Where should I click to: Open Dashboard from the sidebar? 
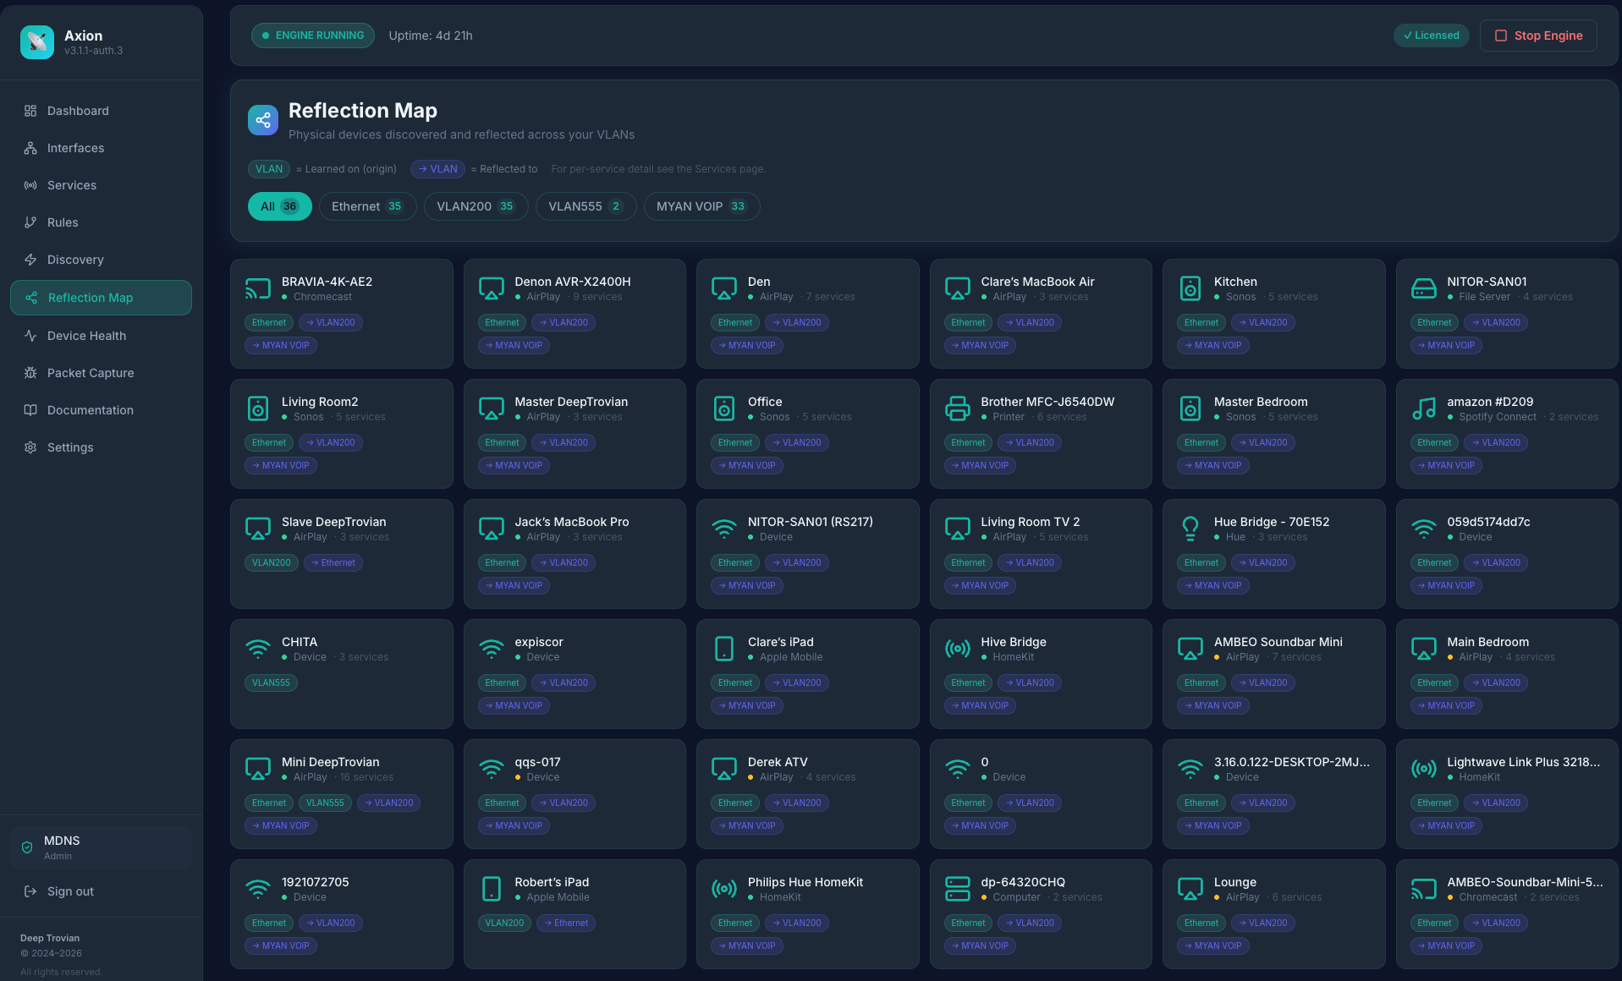point(101,111)
